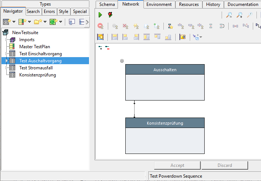This screenshot has height=181, width=261.
Task: Click the expand all nodes plus icon
Action: [x=100, y=47]
